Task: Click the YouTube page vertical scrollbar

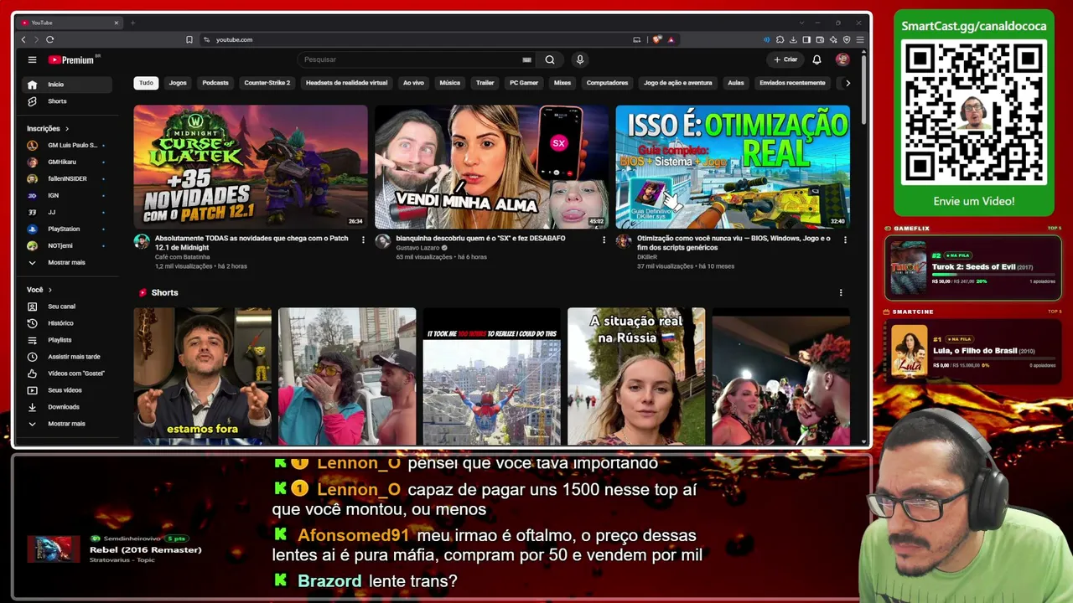Action: click(x=864, y=88)
